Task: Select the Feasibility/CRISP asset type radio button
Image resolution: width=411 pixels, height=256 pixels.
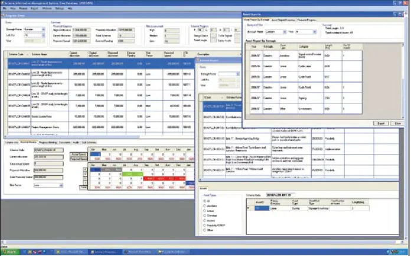Action: (x=204, y=225)
